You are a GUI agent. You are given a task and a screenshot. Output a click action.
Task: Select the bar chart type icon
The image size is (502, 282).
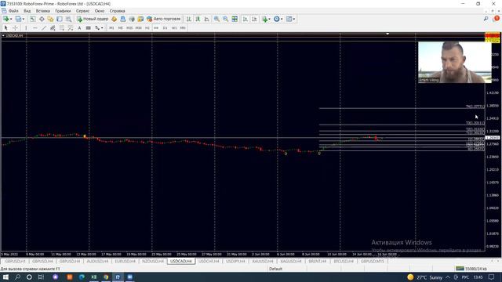point(189,19)
